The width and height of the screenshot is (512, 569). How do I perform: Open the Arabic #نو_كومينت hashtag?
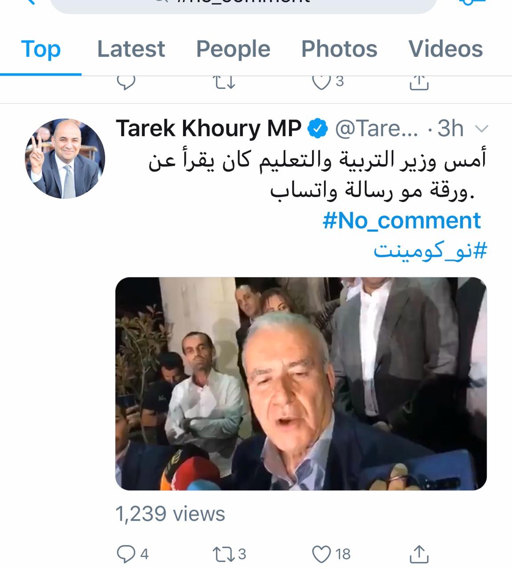[x=430, y=251]
